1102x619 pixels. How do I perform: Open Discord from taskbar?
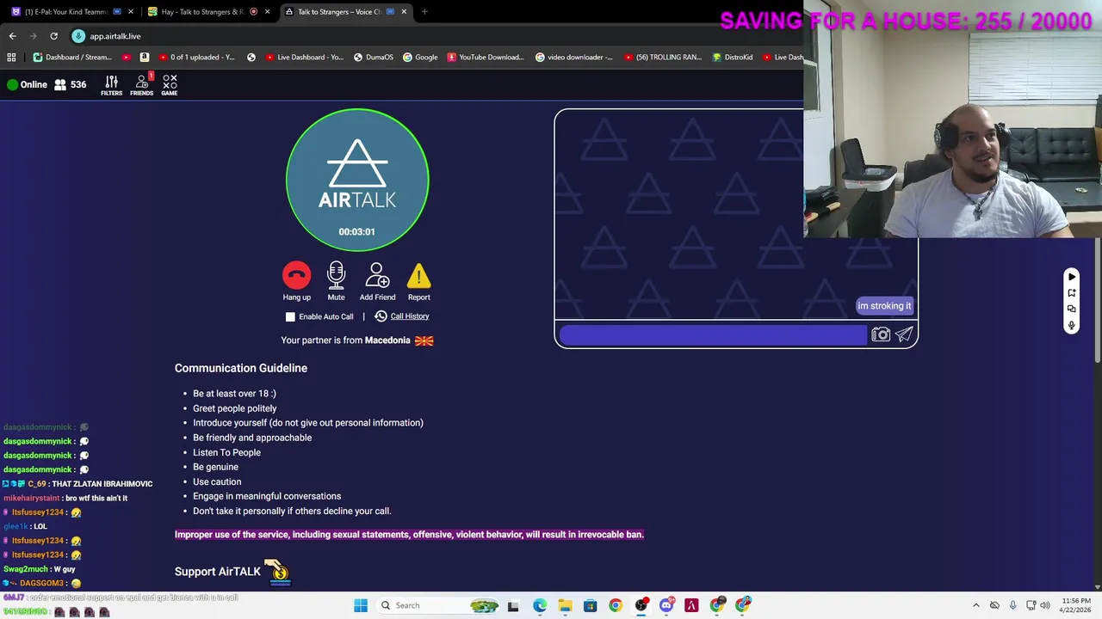[666, 605]
